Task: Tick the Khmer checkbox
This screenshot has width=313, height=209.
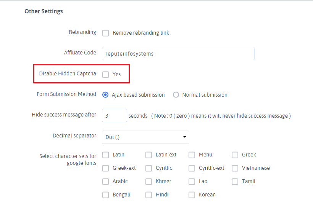Action: tap(149, 182)
